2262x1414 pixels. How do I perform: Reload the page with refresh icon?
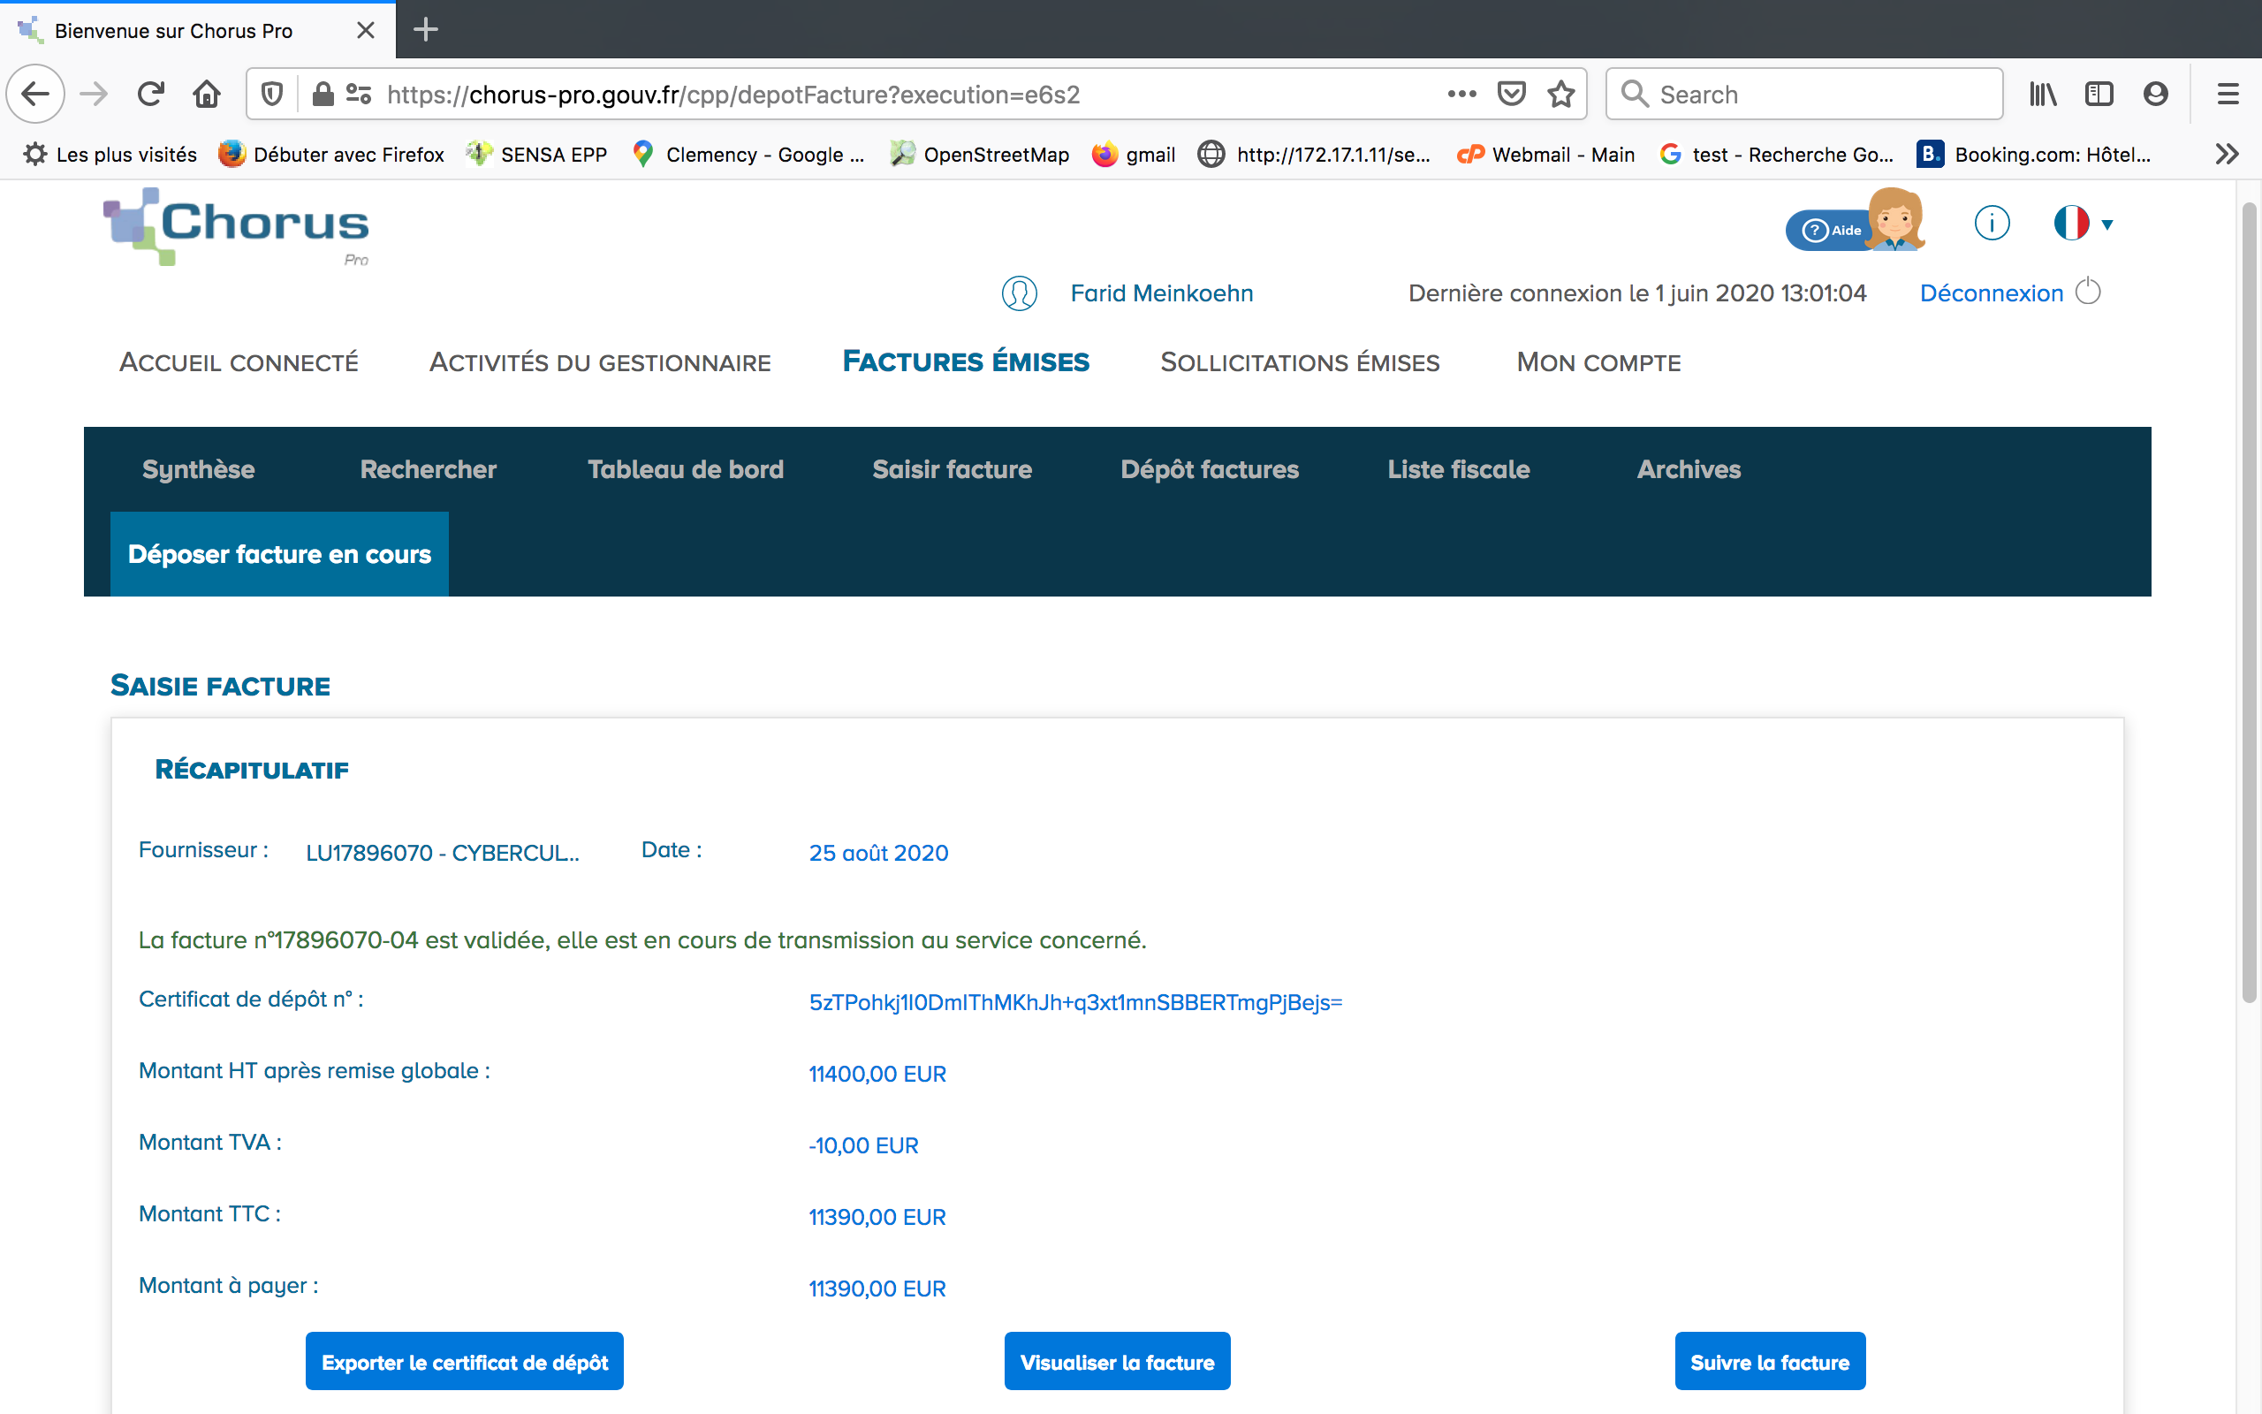click(150, 95)
